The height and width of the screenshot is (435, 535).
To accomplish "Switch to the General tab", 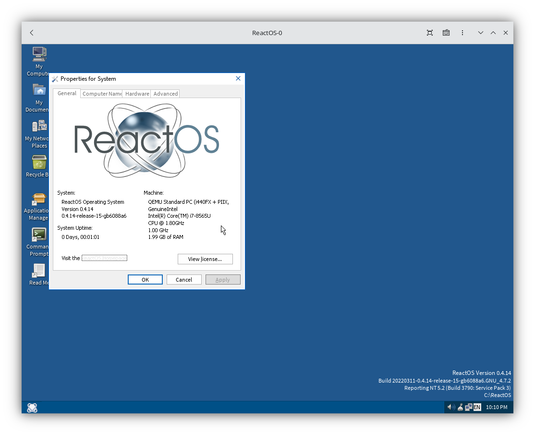I will pyautogui.click(x=67, y=93).
